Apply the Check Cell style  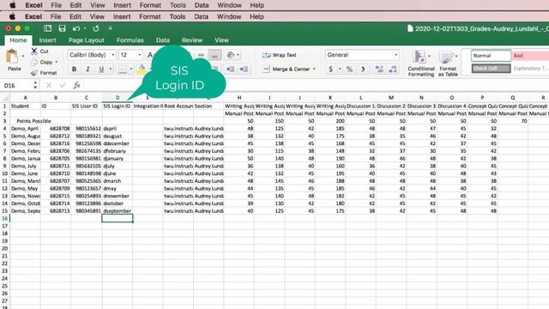491,69
